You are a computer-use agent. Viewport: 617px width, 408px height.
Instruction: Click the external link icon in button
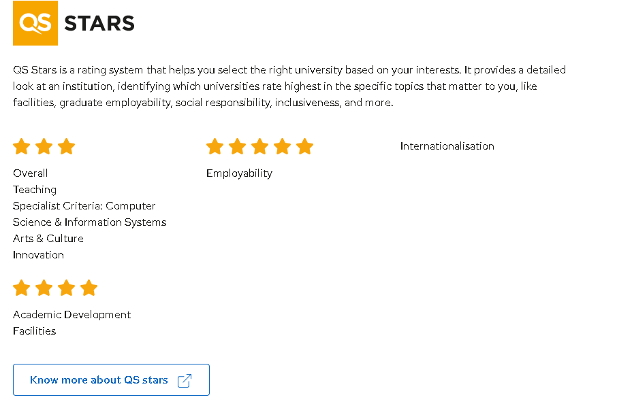pos(185,380)
